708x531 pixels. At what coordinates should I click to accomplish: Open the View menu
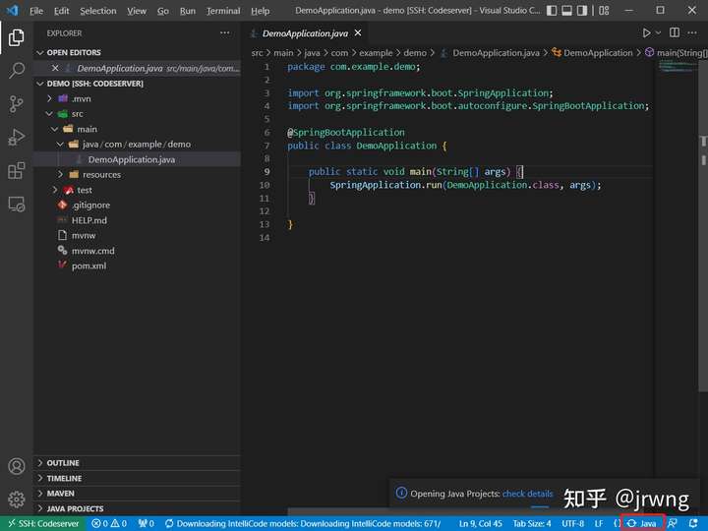pyautogui.click(x=137, y=11)
